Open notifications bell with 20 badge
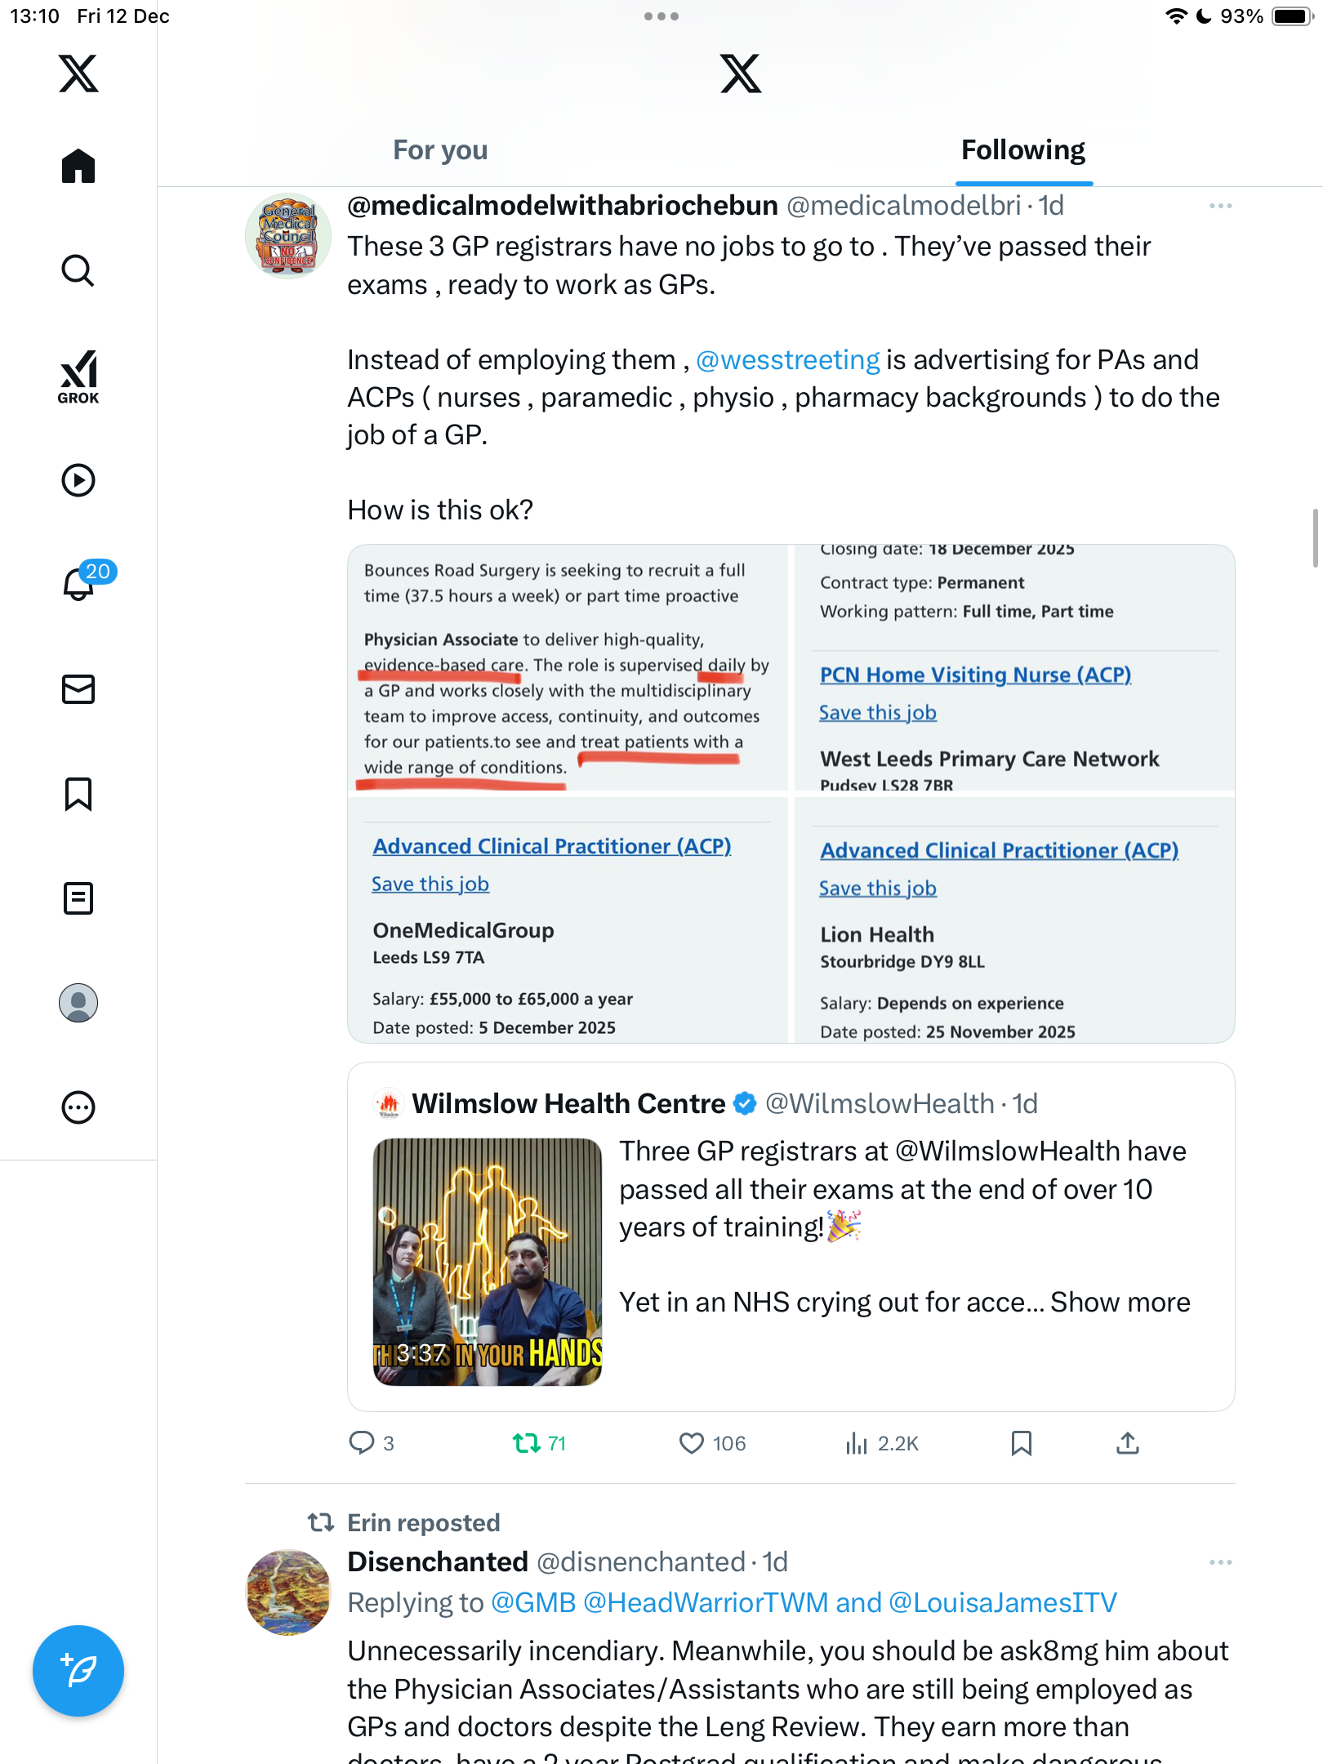 80,583
